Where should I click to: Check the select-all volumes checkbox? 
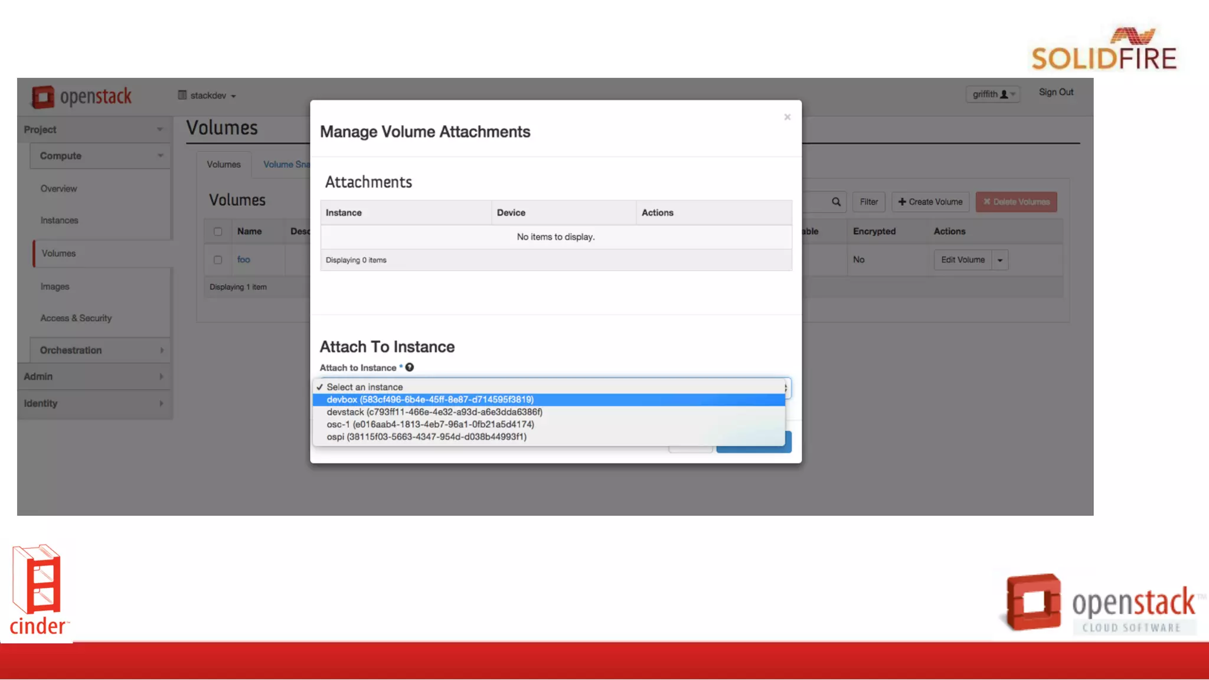point(218,231)
